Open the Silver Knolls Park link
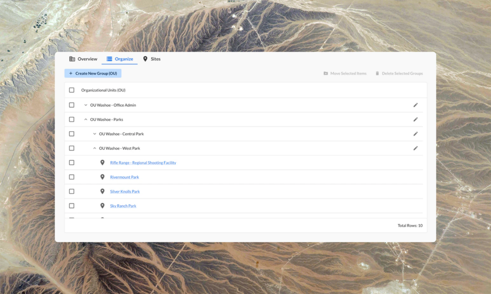The image size is (491, 294). [x=125, y=192]
